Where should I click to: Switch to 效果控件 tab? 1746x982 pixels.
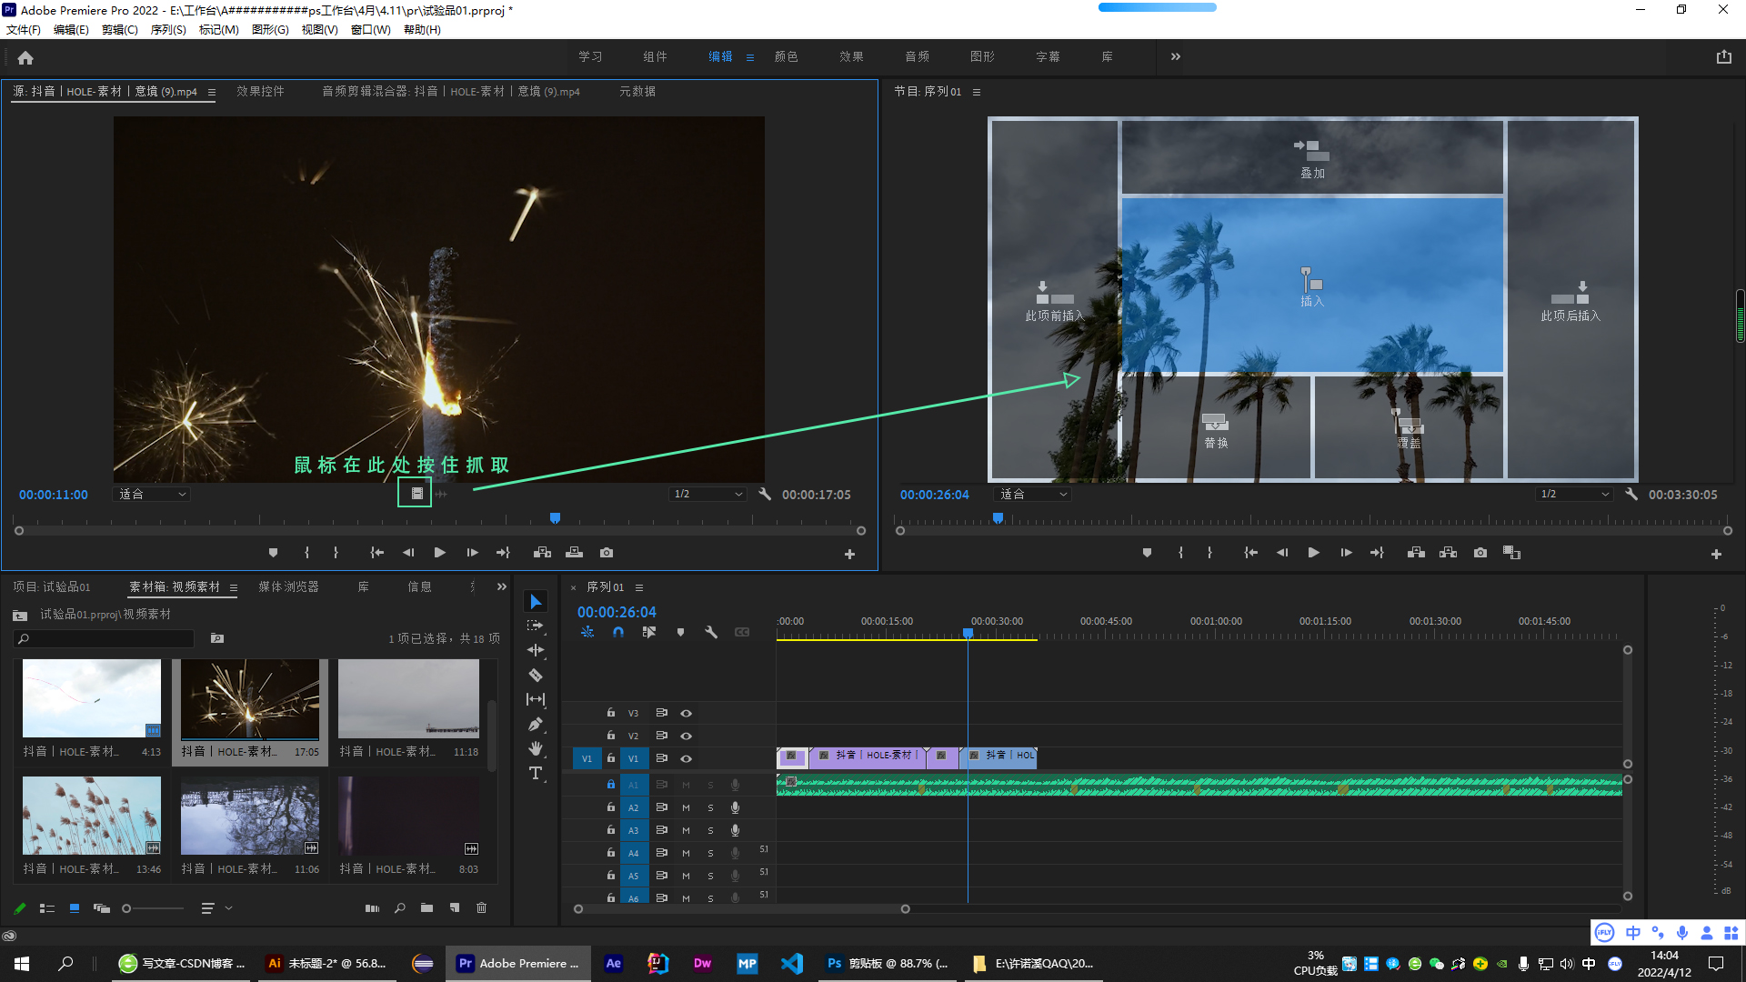pyautogui.click(x=260, y=91)
